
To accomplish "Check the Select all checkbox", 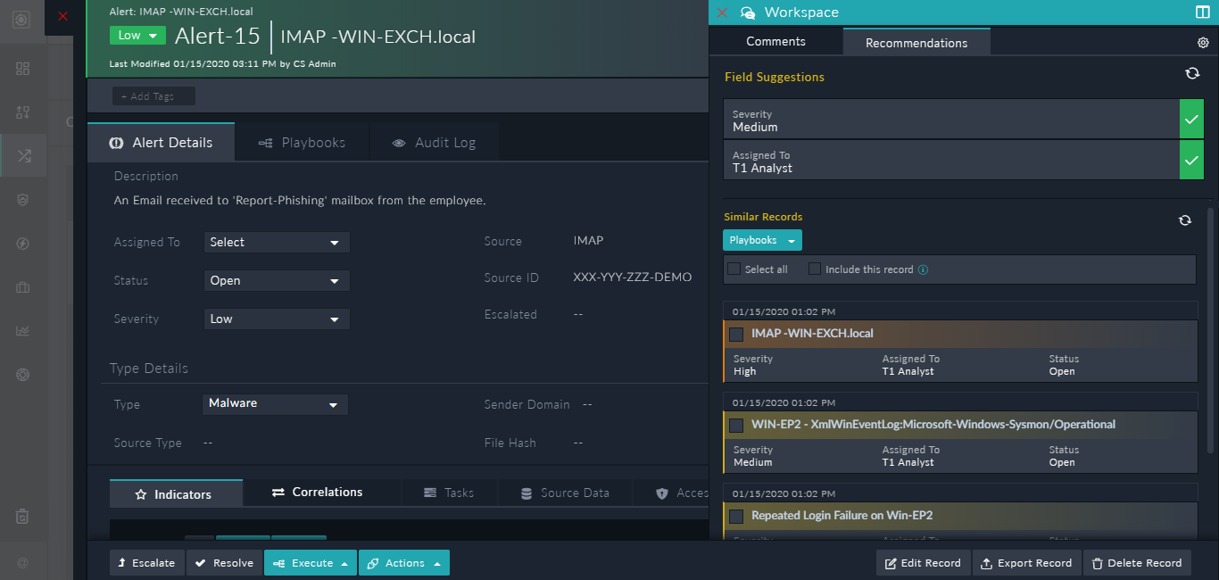I will tap(734, 269).
